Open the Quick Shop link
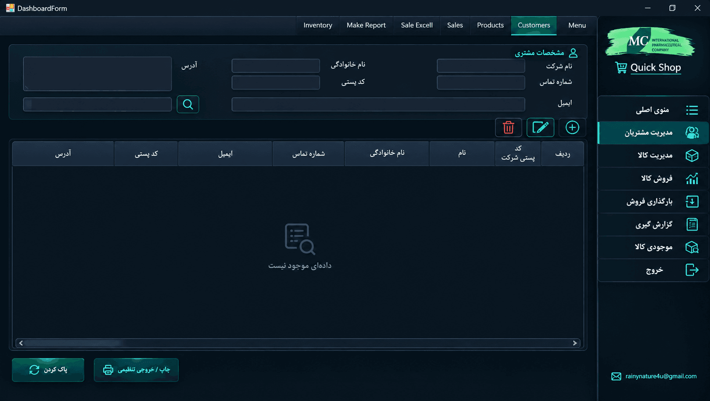Screen dimensions: 710x401 tap(656, 68)
